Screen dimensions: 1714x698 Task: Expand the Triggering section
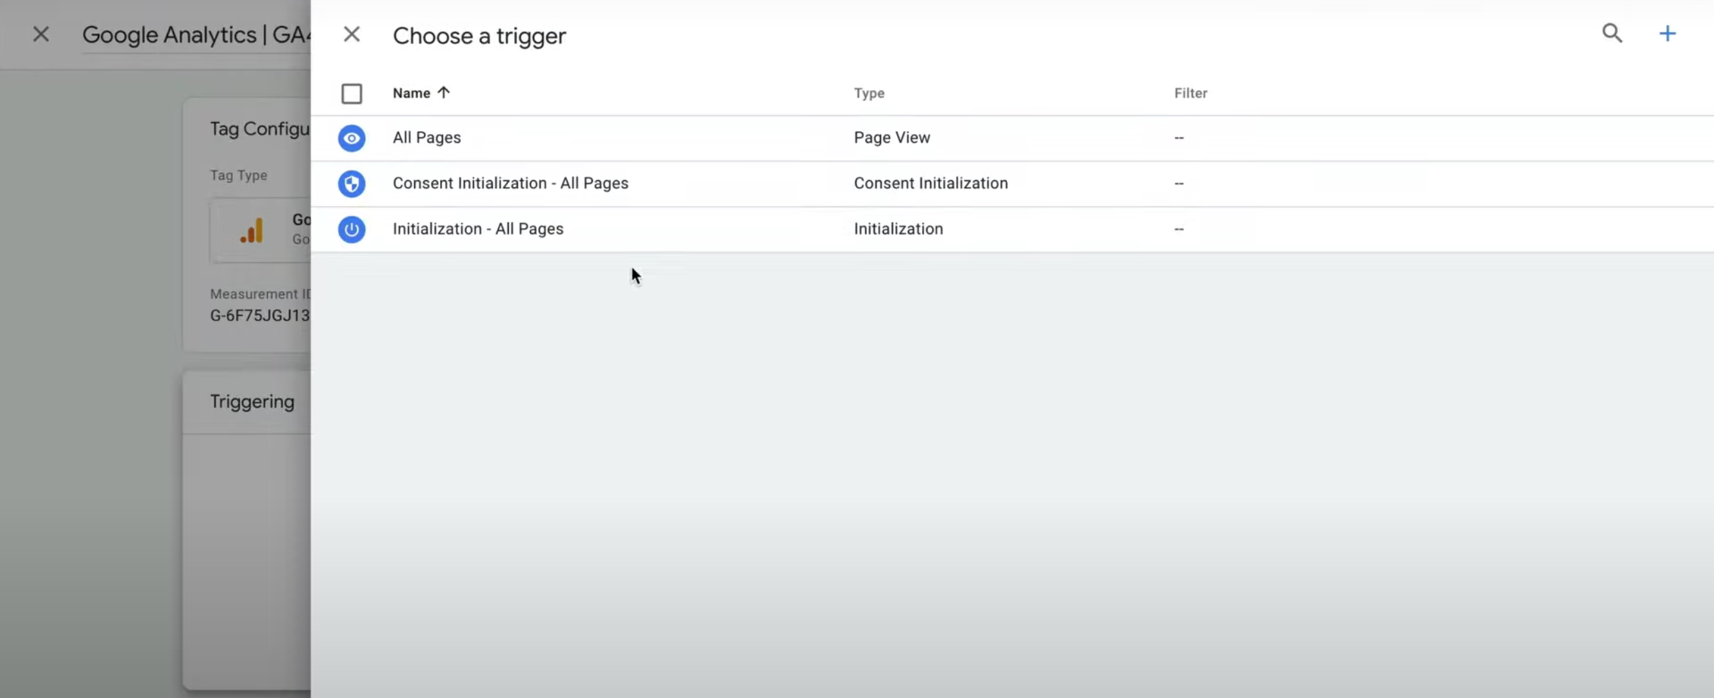click(252, 401)
